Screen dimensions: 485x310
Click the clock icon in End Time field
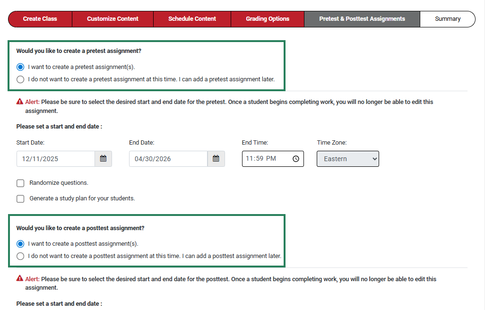295,159
